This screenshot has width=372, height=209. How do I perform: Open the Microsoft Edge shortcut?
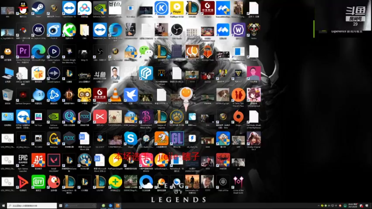[x=39, y=52]
